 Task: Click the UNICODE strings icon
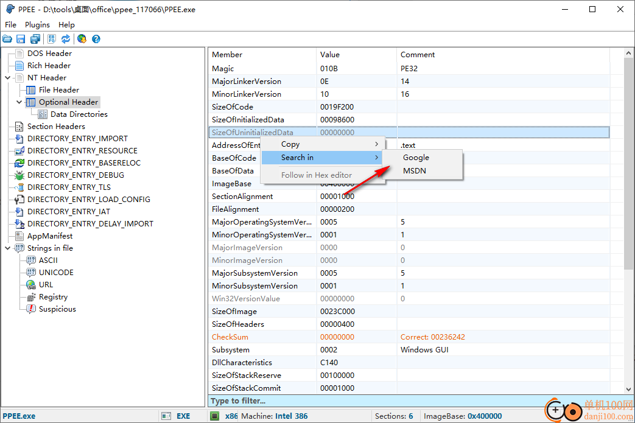(x=31, y=273)
